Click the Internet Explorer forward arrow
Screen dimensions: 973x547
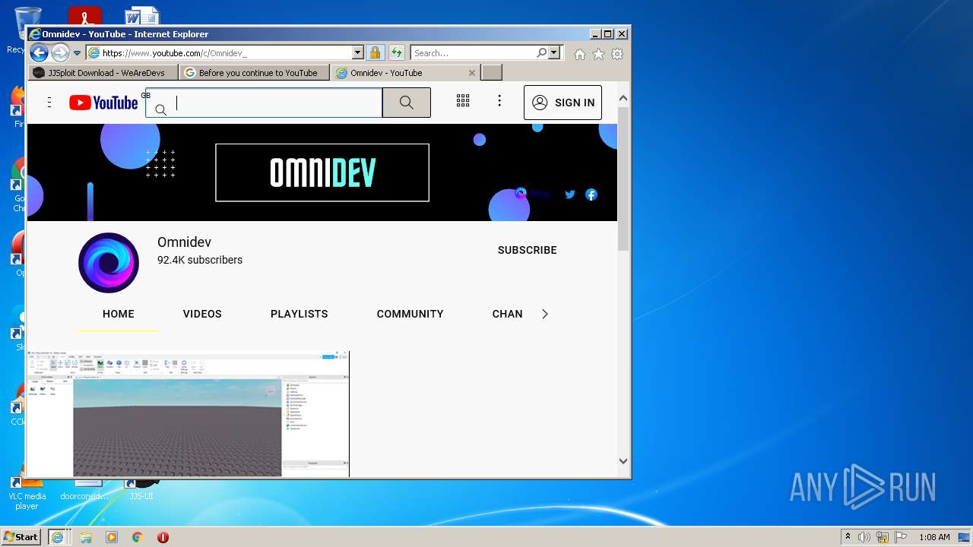point(60,53)
